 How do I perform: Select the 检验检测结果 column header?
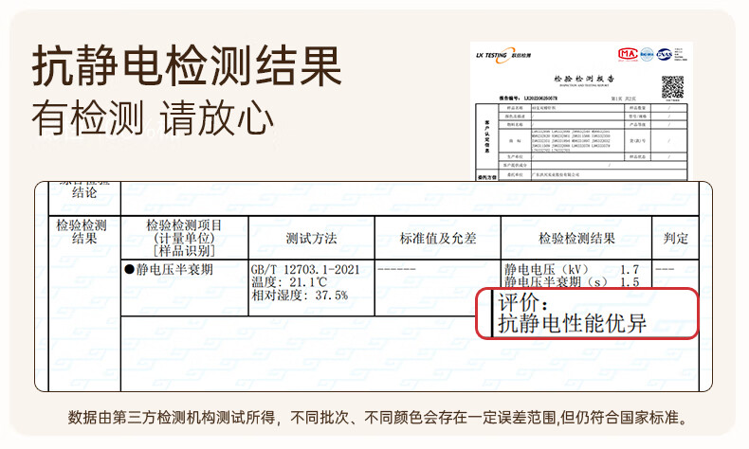coord(576,238)
